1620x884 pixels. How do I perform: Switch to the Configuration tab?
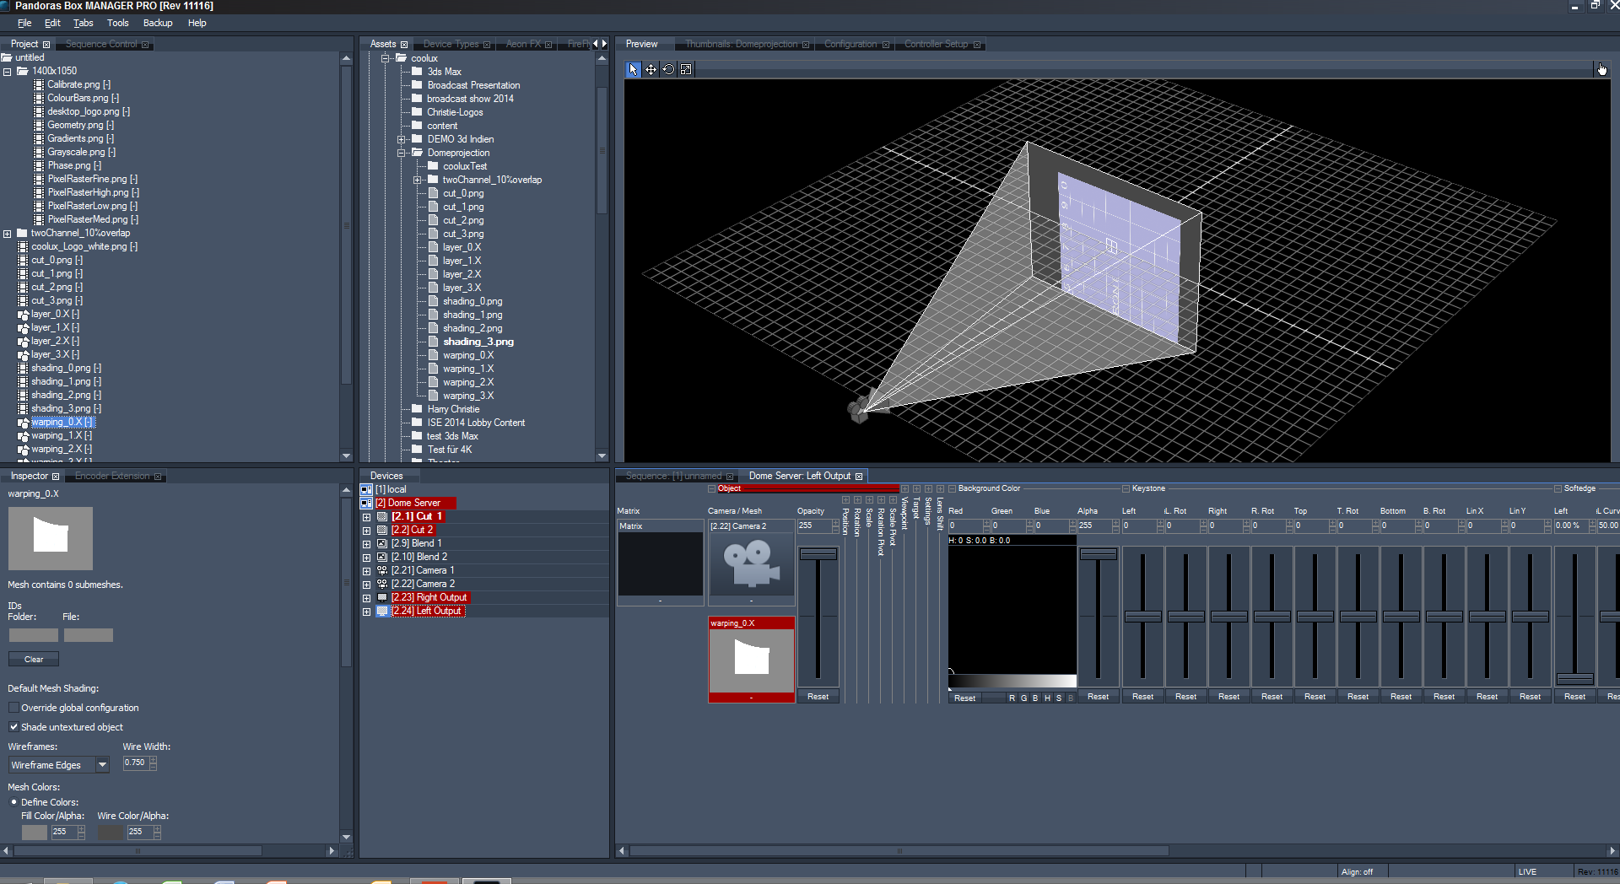[x=850, y=44]
